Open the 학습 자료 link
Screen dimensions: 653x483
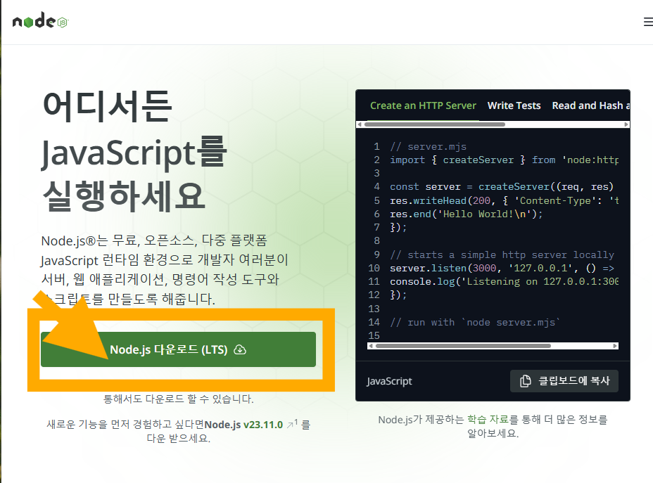click(488, 419)
